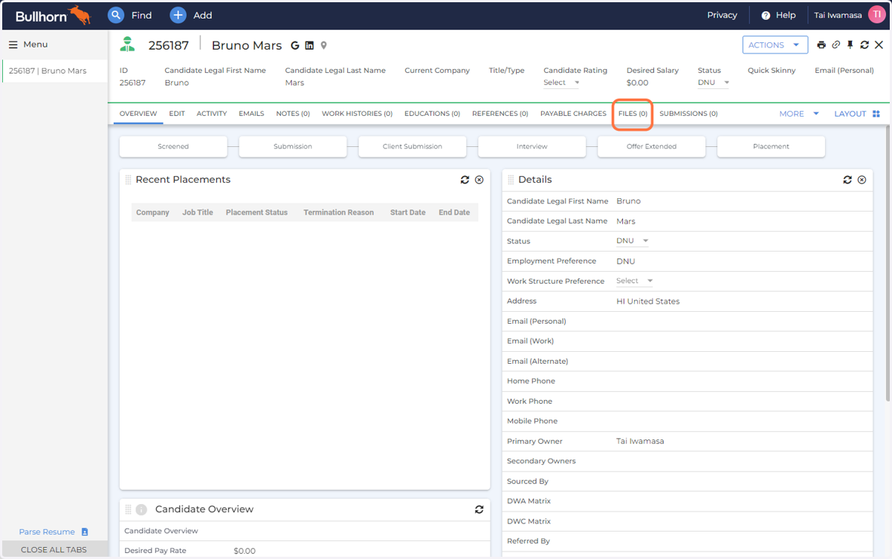Click the Add plus icon
The image size is (892, 559).
point(178,15)
